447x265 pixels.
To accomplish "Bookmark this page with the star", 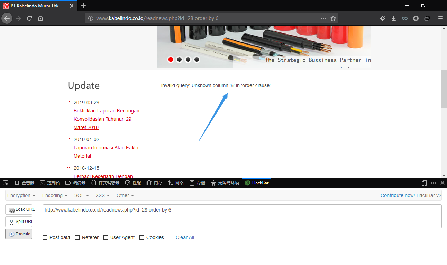I will pyautogui.click(x=333, y=18).
